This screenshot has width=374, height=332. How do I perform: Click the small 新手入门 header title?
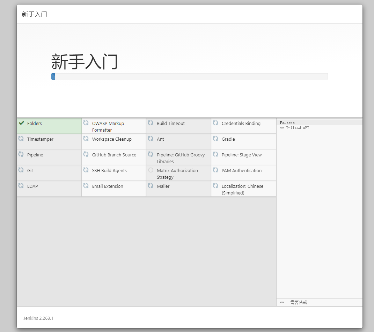(34, 14)
